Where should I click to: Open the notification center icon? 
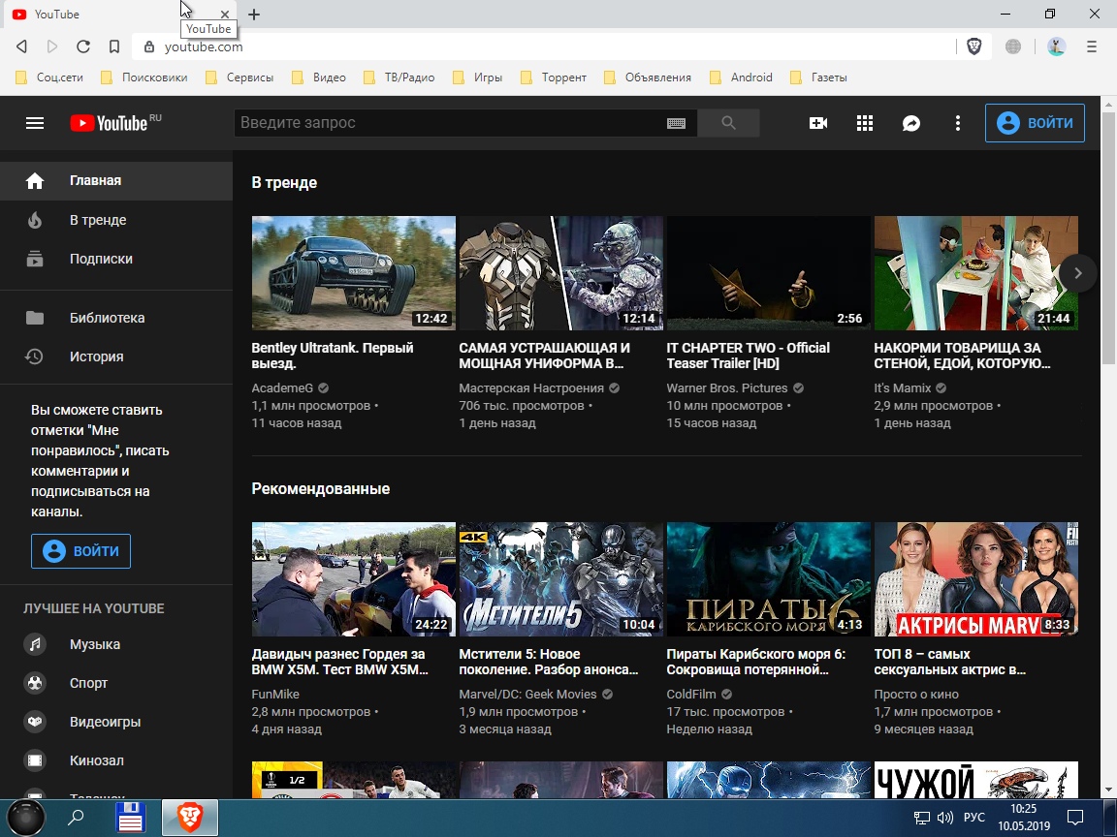click(1075, 817)
